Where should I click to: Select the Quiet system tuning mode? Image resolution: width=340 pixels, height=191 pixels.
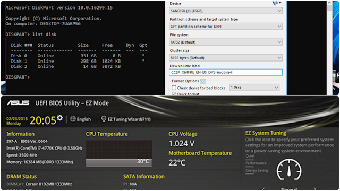pos(250,156)
